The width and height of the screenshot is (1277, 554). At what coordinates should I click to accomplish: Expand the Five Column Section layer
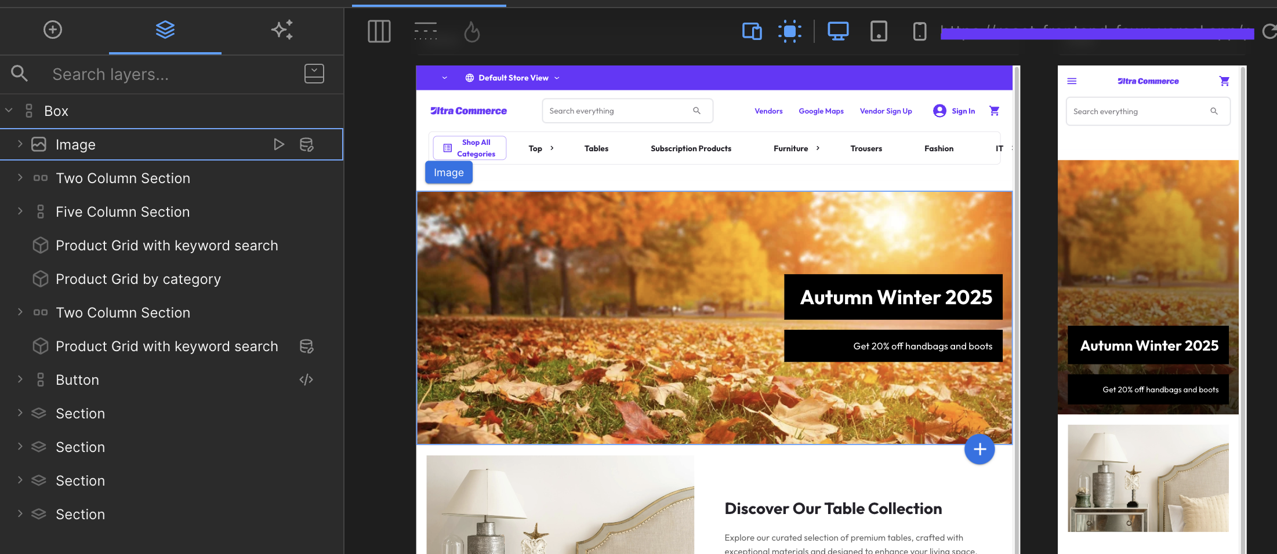pyautogui.click(x=20, y=211)
